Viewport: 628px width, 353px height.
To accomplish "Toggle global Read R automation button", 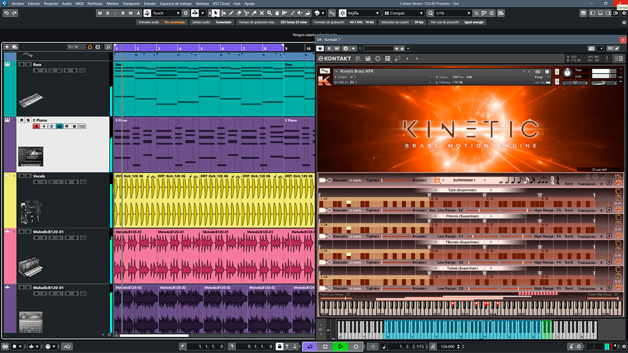I will coord(123,13).
